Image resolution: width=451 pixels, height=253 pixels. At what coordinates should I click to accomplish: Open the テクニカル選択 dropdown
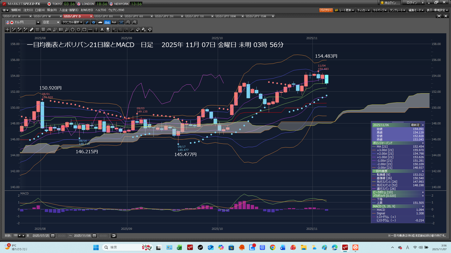[72, 22]
